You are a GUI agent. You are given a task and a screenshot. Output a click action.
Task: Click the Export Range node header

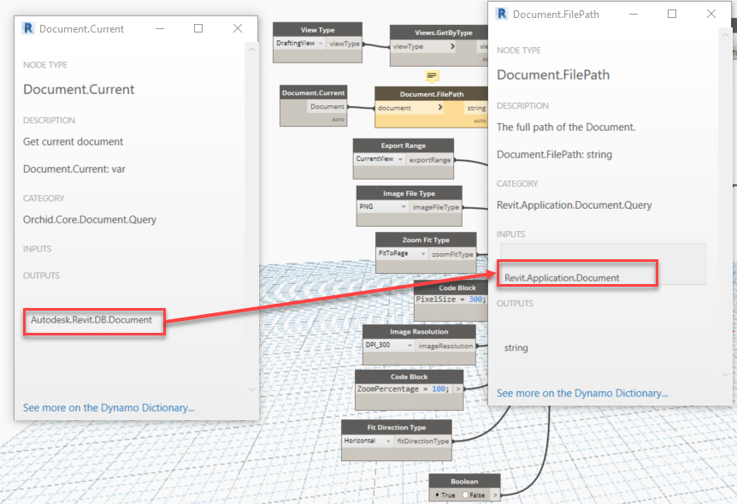[x=404, y=145]
